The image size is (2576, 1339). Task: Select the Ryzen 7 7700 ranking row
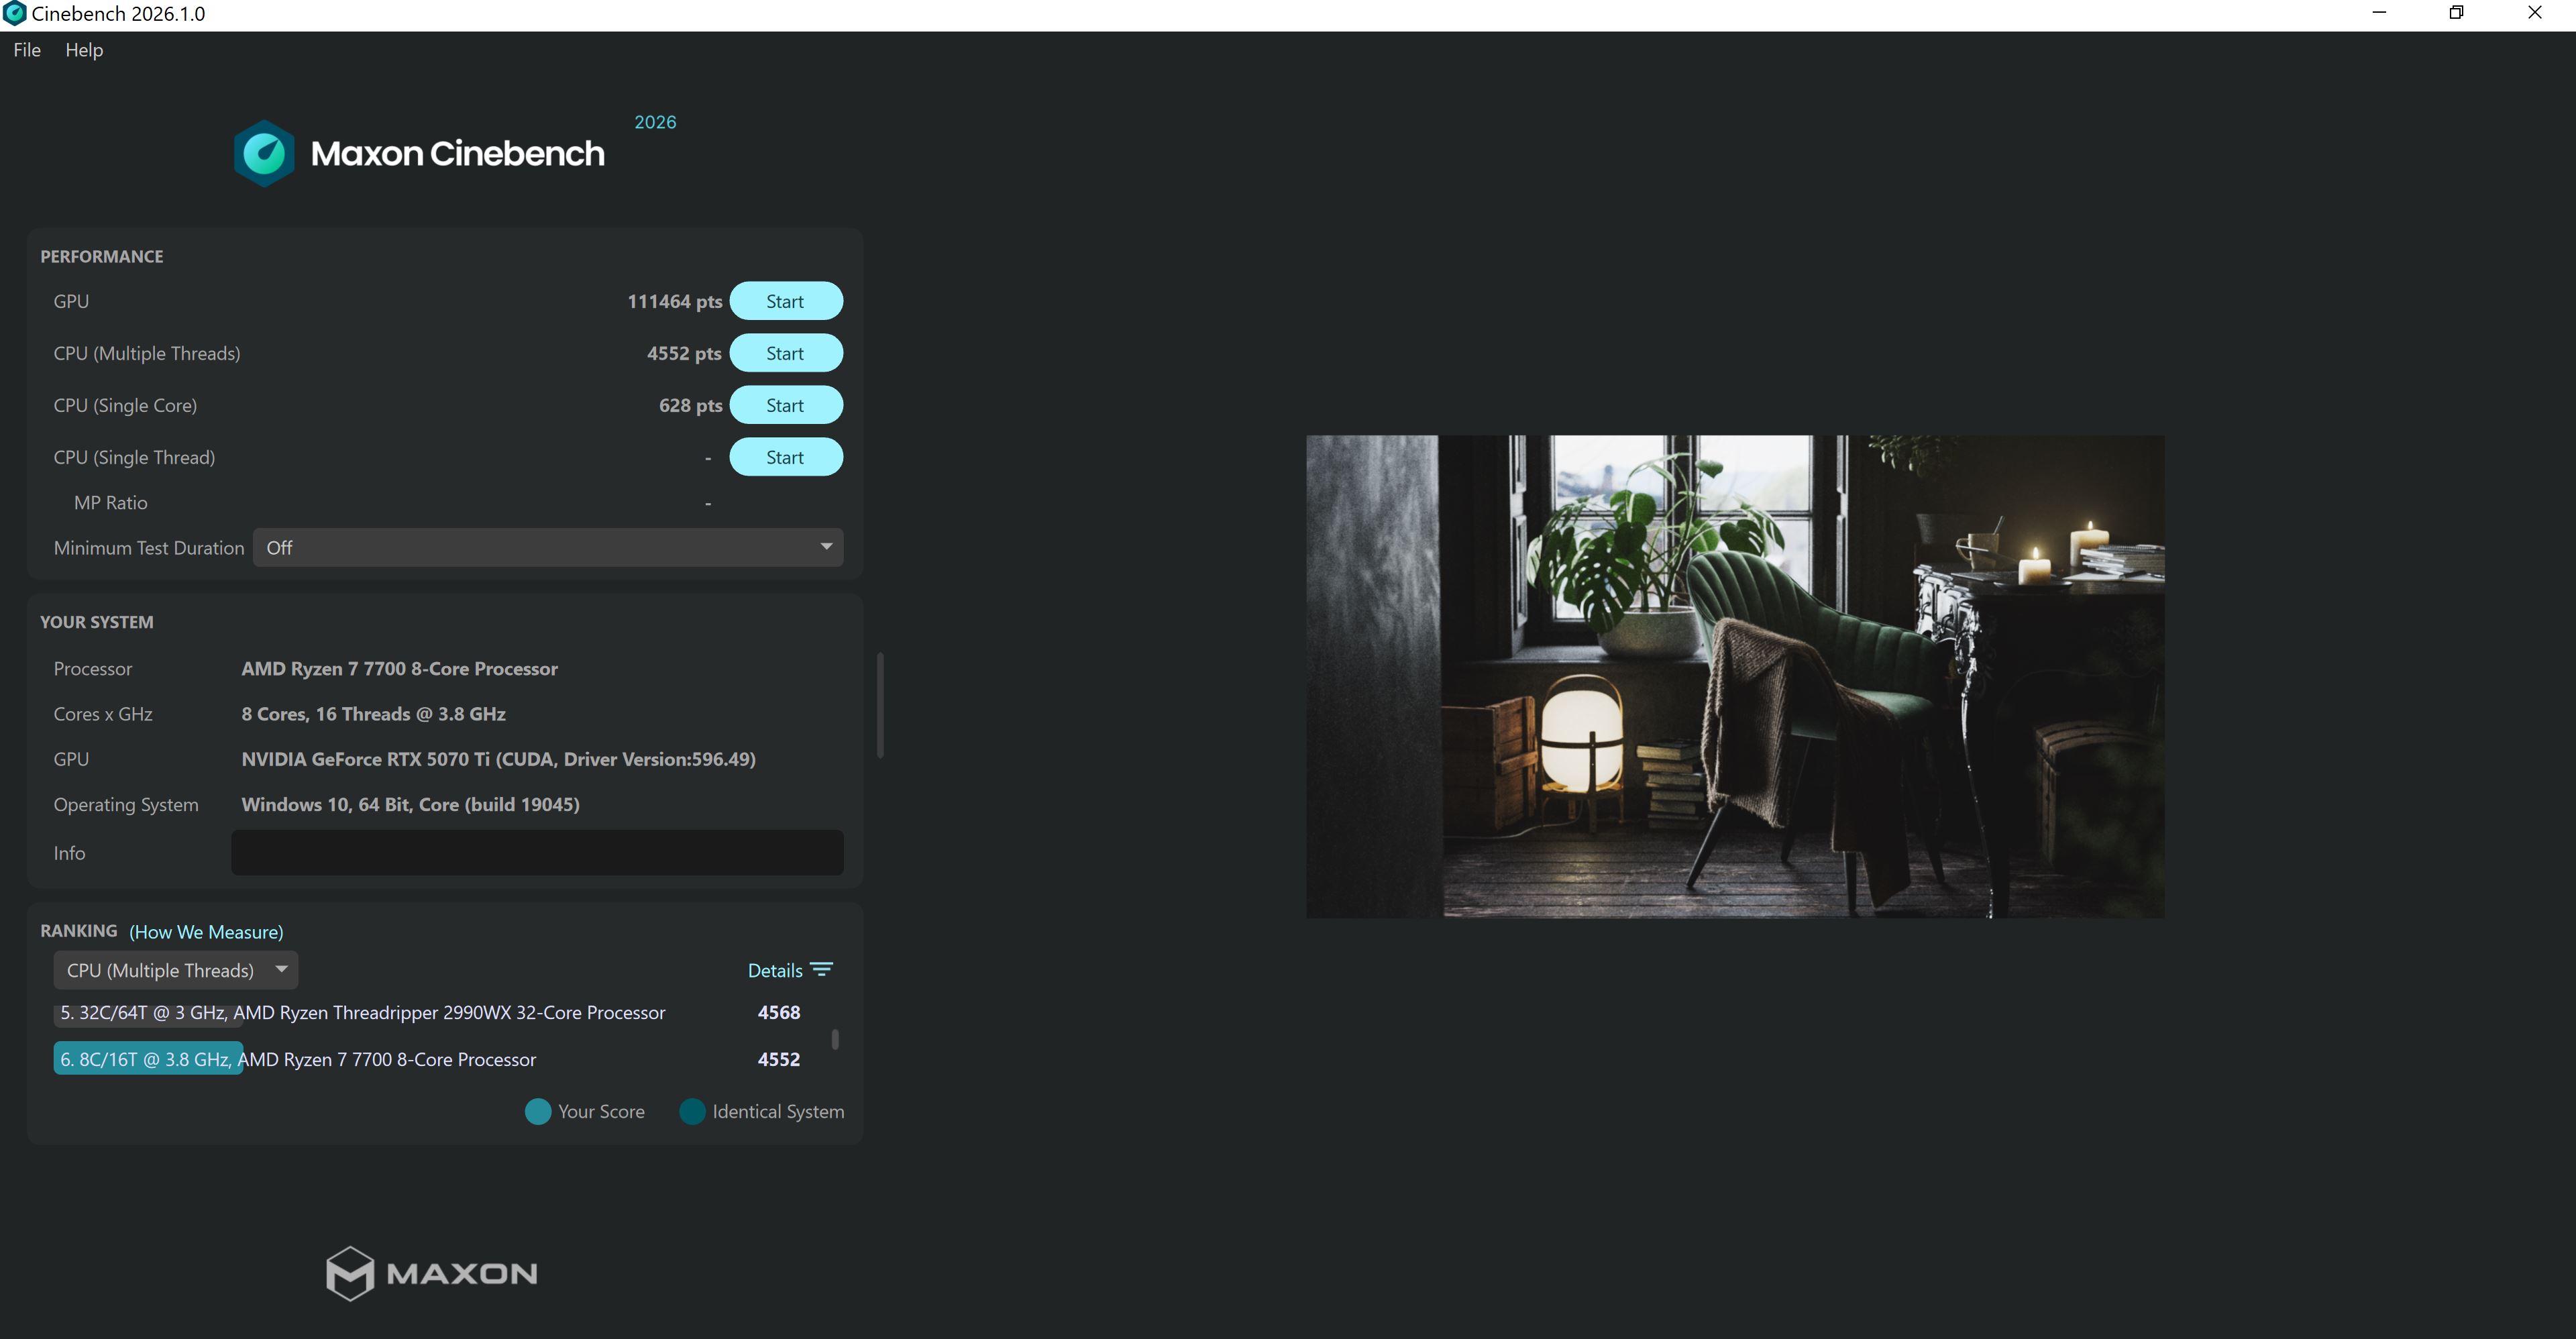pos(430,1059)
